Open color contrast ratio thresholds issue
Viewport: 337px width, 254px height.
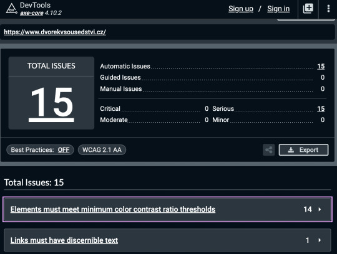click(113, 209)
